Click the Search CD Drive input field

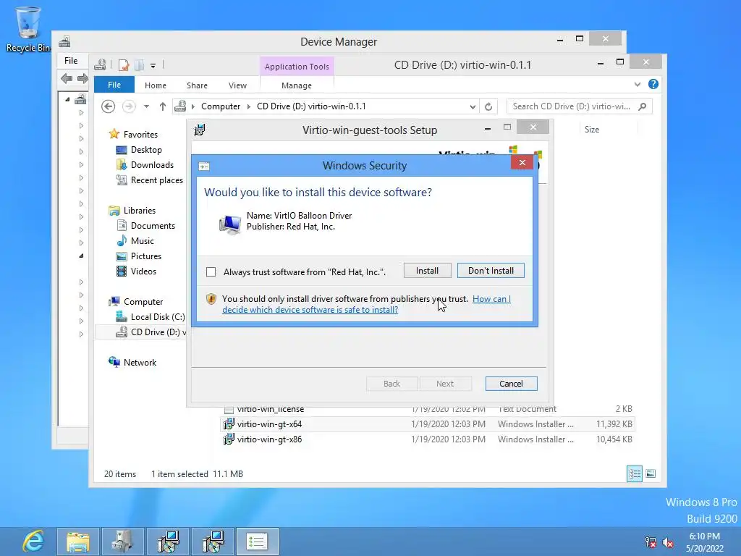click(572, 106)
